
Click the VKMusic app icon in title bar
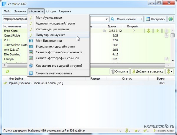[x=4, y=4]
